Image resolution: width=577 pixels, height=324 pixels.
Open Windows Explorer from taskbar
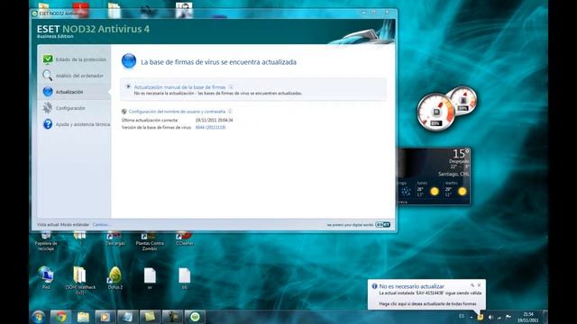[83, 317]
